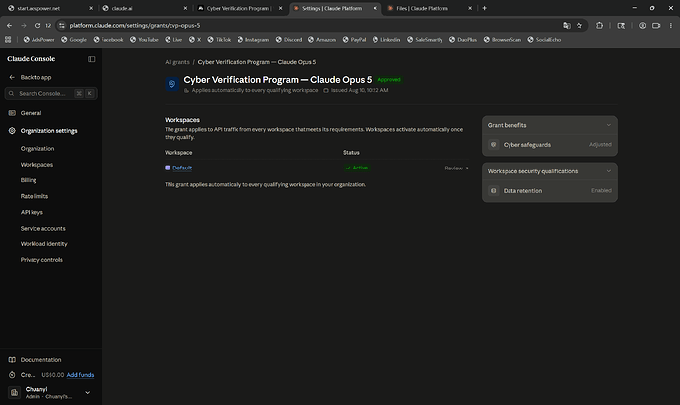Screen dimensions: 680x405
Task: Reload the current page
Action: [37, 26]
